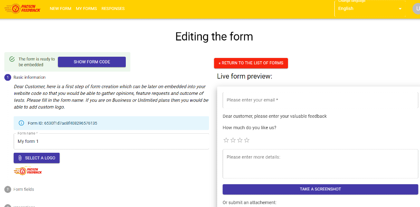Click the paperclip icon on logo button

click(20, 158)
